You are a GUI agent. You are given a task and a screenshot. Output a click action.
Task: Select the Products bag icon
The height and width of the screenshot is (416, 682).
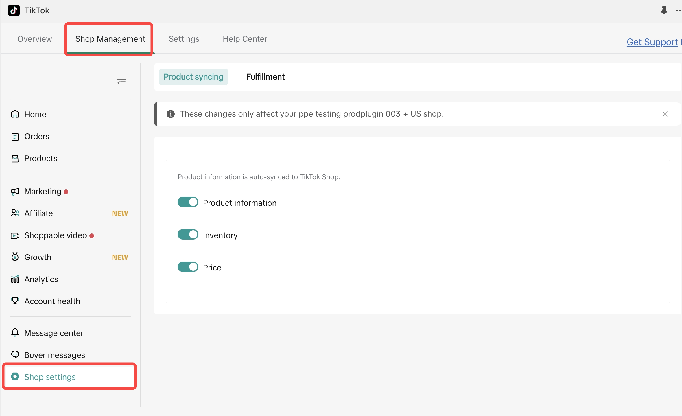pos(15,159)
